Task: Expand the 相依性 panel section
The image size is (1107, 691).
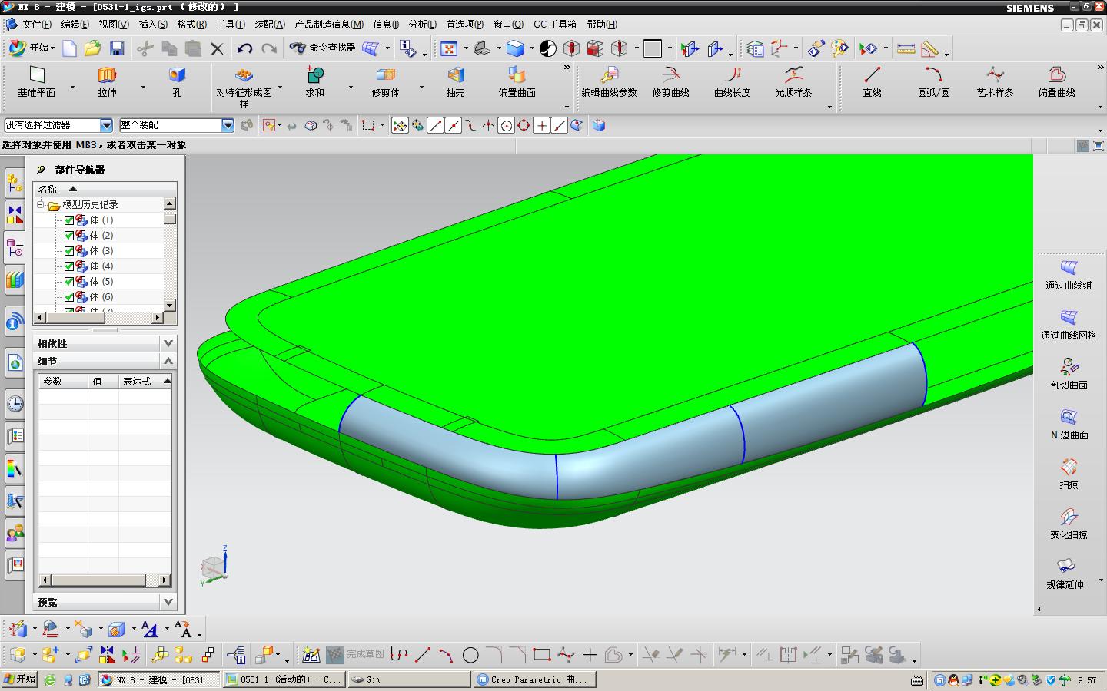Action: (x=168, y=342)
